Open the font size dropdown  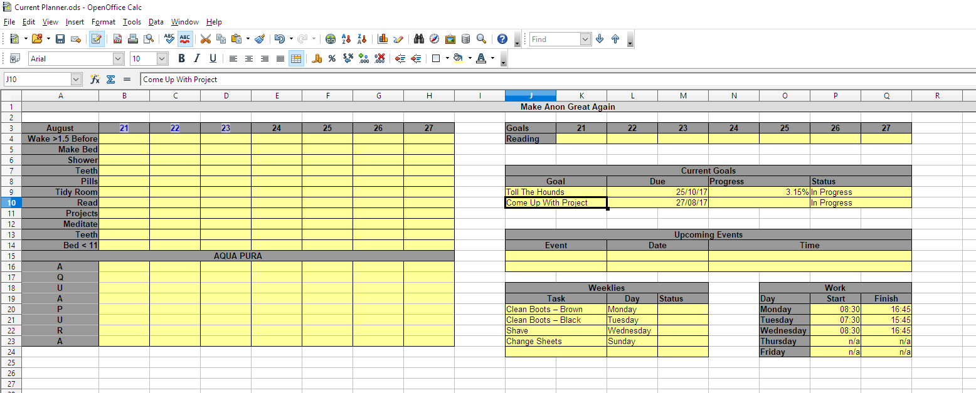tap(162, 58)
